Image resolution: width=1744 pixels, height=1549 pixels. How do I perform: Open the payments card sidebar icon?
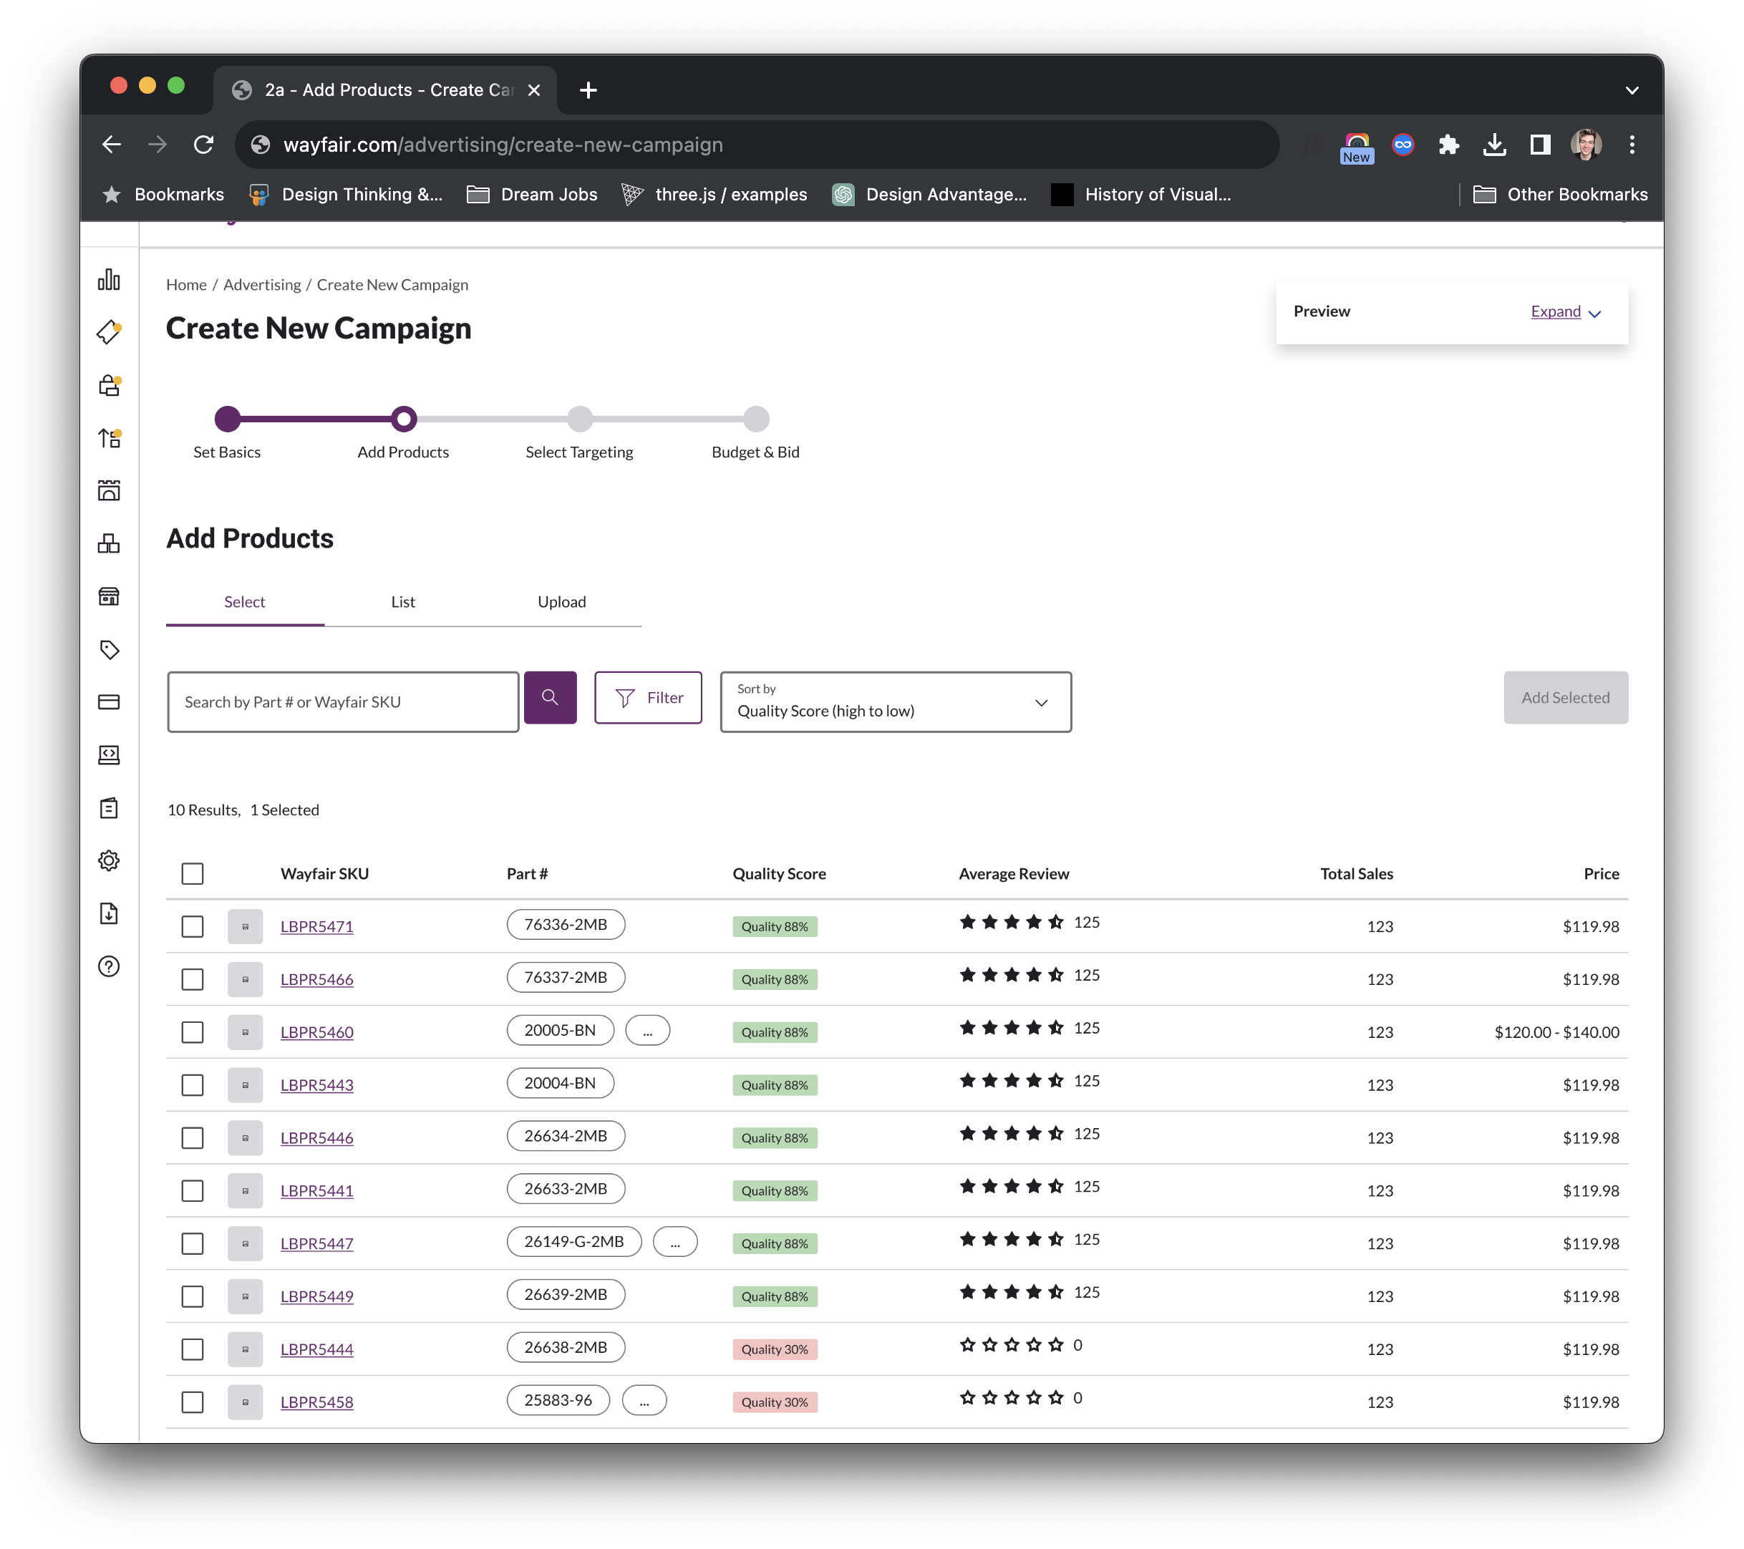(x=110, y=702)
